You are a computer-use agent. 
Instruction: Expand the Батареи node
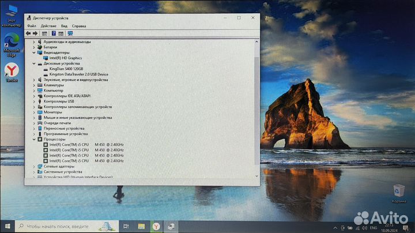click(34, 47)
